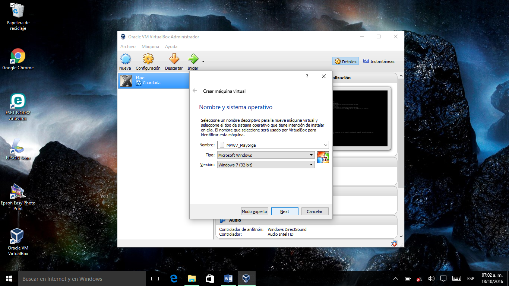Viewport: 509px width, 286px height.
Task: Open the volume control in system tray
Action: click(431, 278)
